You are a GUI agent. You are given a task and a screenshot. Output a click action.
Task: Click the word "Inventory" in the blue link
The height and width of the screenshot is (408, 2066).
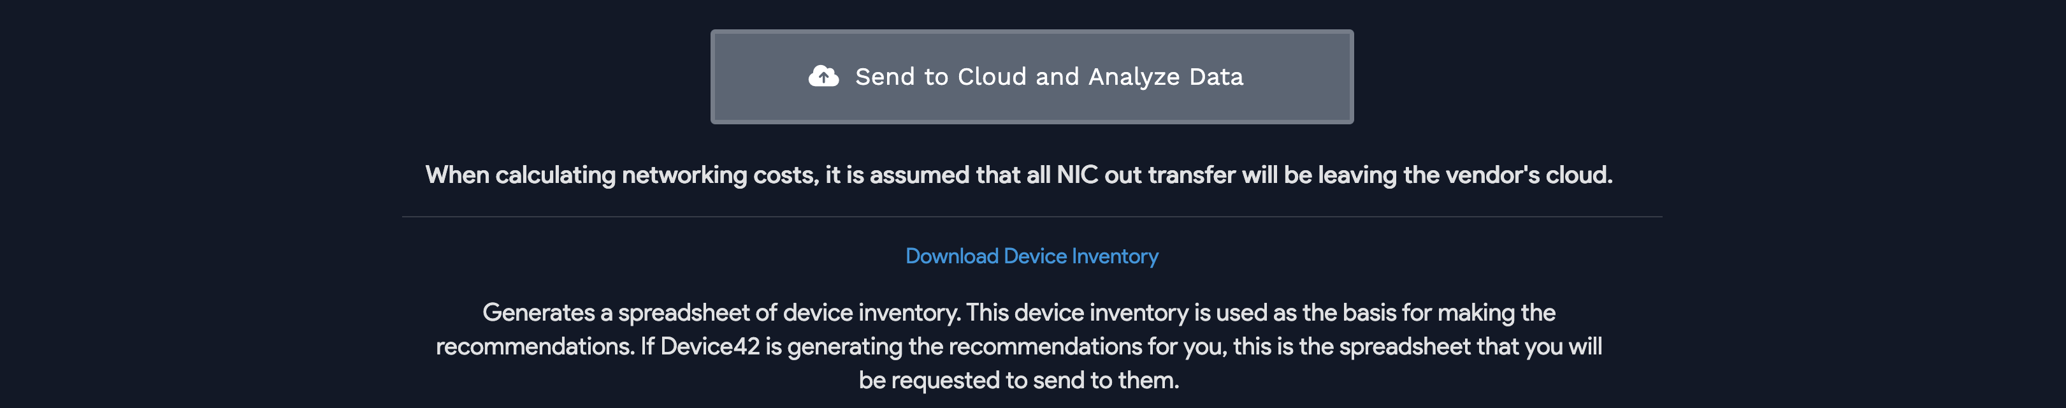(1115, 256)
